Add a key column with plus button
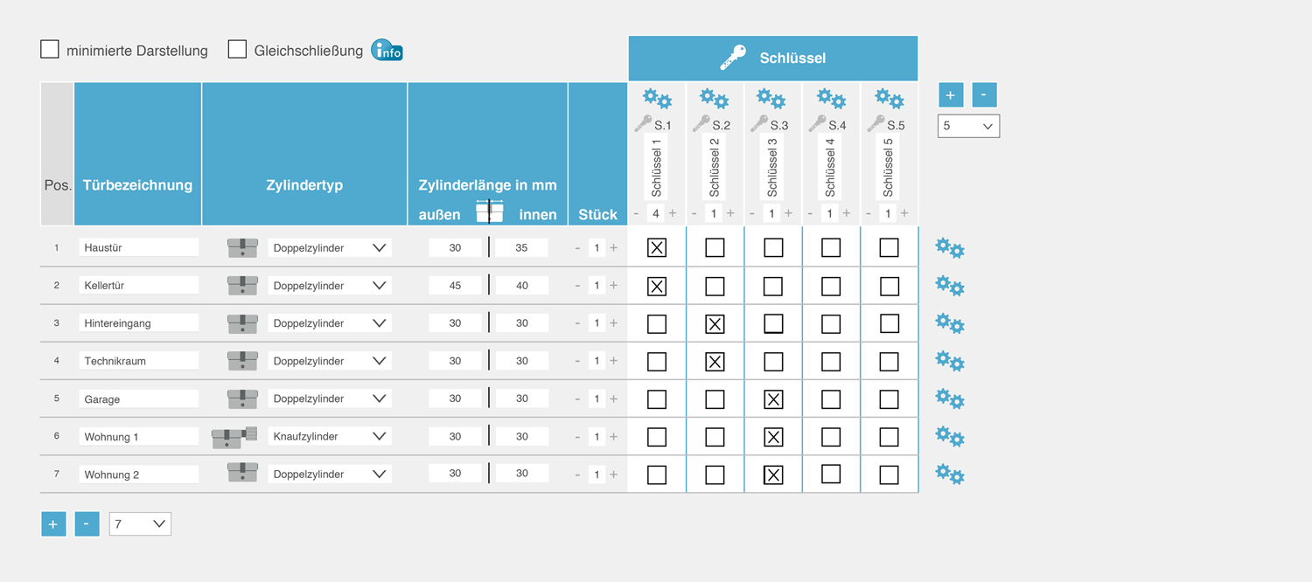1312x582 pixels. 951,94
